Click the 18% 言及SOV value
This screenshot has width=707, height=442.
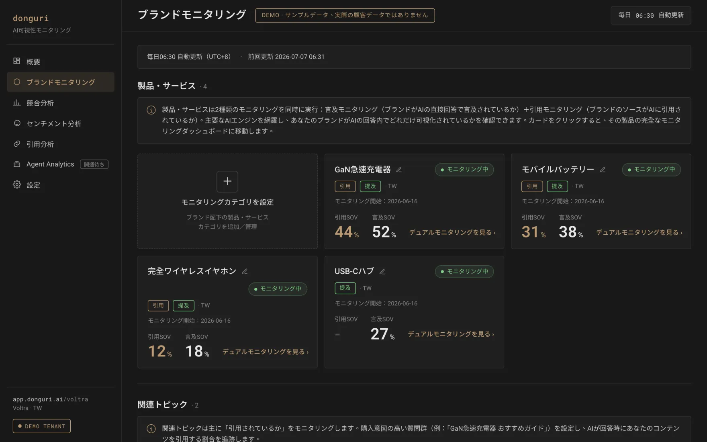(197, 351)
